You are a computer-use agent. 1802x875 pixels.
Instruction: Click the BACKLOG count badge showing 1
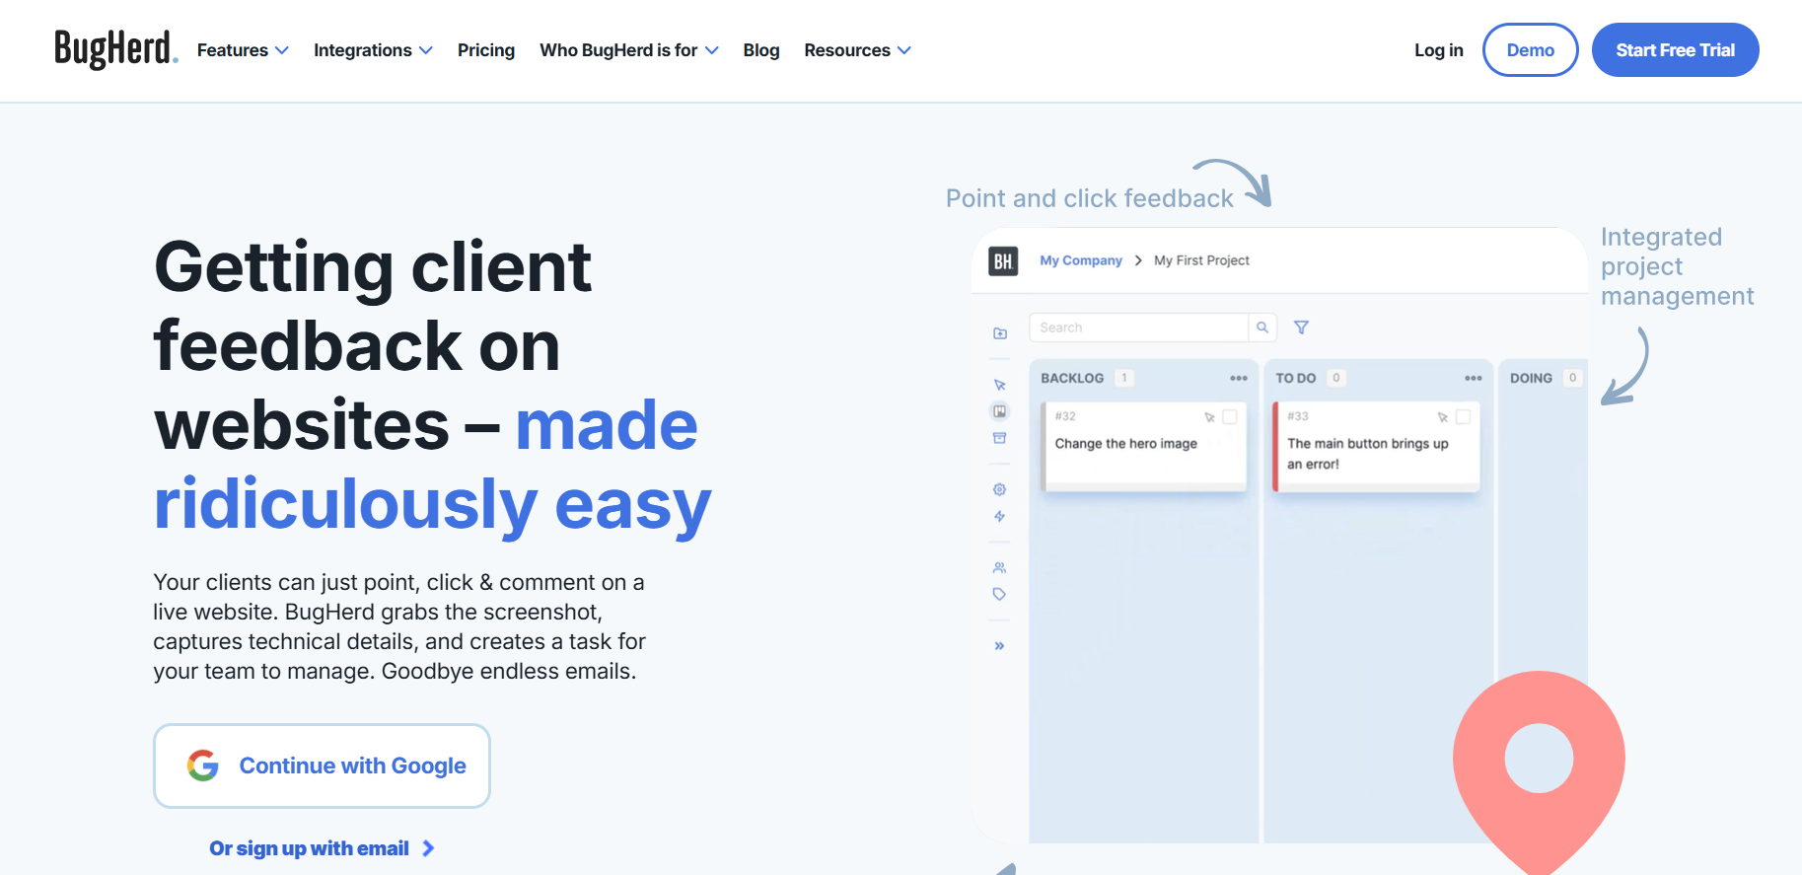pyautogui.click(x=1124, y=378)
